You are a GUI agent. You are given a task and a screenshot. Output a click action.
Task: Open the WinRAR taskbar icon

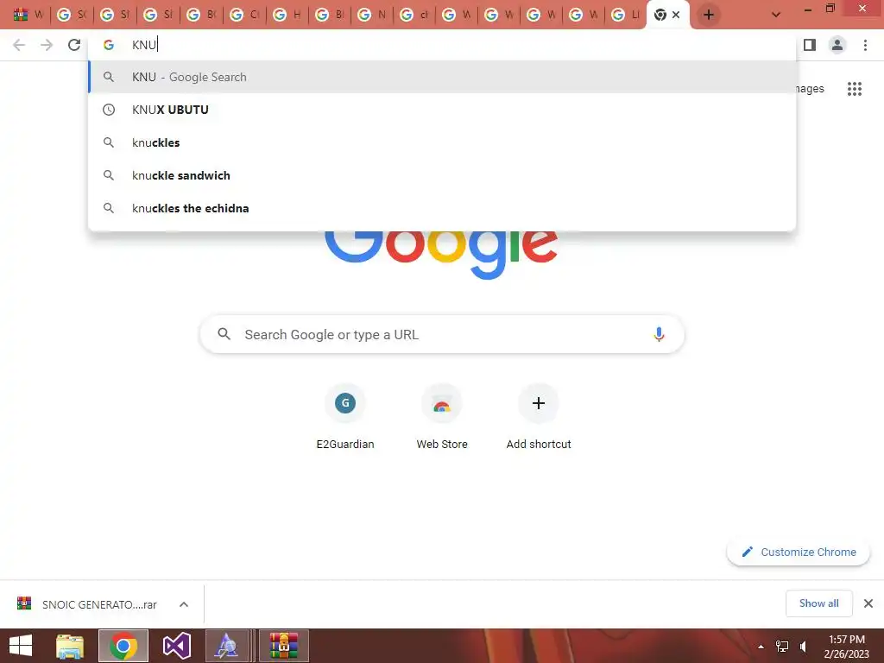click(283, 646)
